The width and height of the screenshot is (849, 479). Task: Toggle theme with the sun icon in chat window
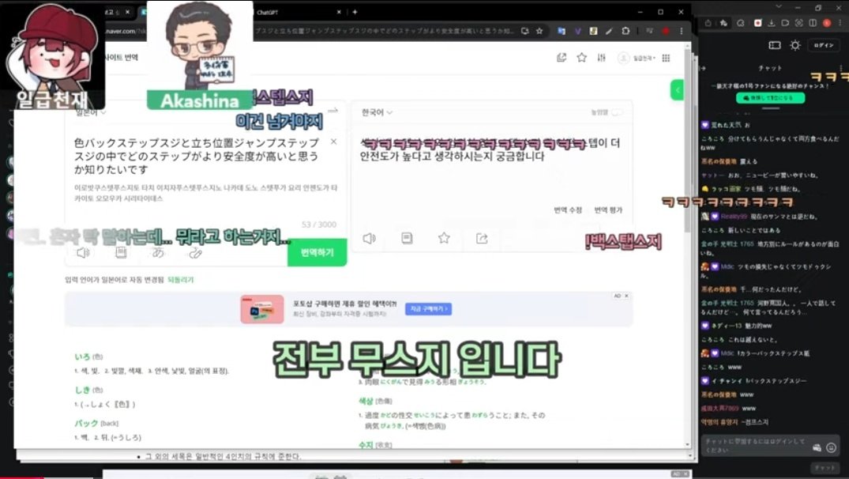pyautogui.click(x=795, y=45)
